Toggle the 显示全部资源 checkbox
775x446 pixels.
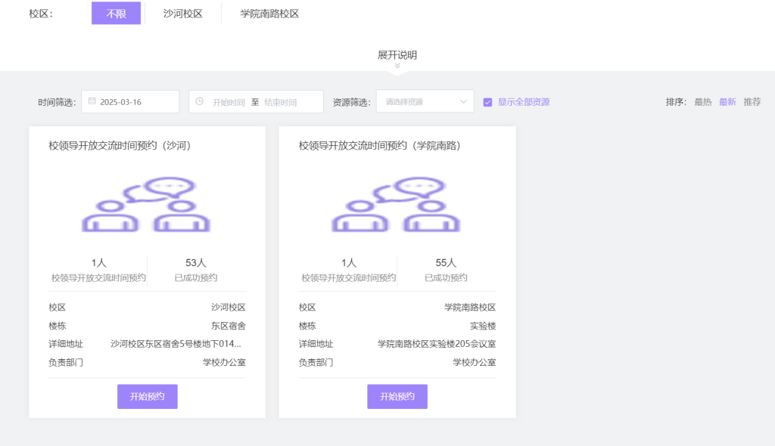tap(488, 102)
